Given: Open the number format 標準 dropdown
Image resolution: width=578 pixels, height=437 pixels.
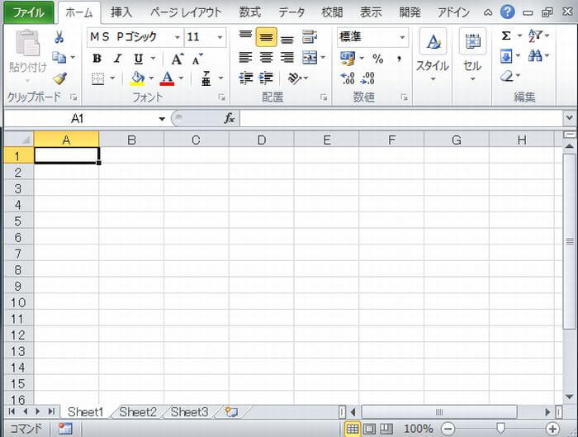Looking at the screenshot, I should pyautogui.click(x=402, y=37).
